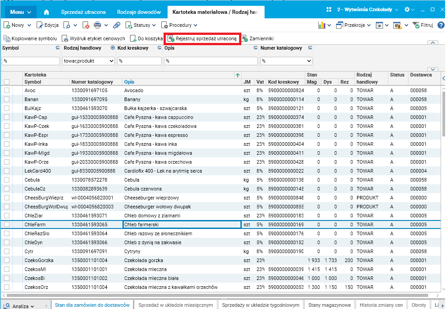This screenshot has width=446, height=309.
Task: Click the home icon tab
Action: (x=46, y=12)
